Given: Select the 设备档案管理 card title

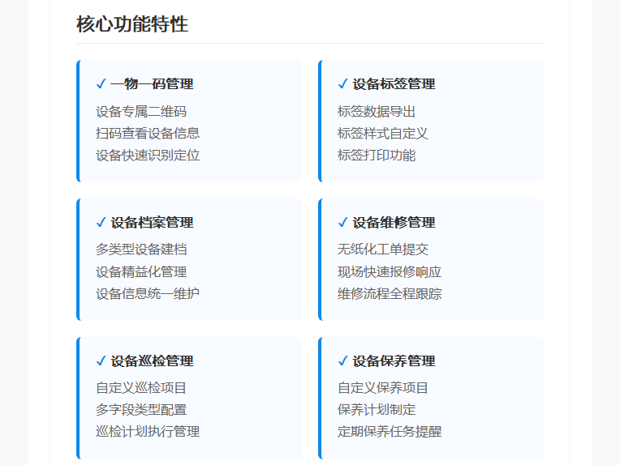Looking at the screenshot, I should coord(152,222).
